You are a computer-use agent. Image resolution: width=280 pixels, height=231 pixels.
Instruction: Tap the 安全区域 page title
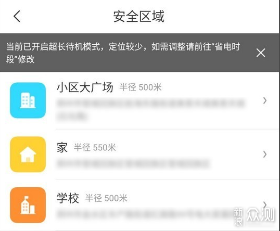coord(139,17)
